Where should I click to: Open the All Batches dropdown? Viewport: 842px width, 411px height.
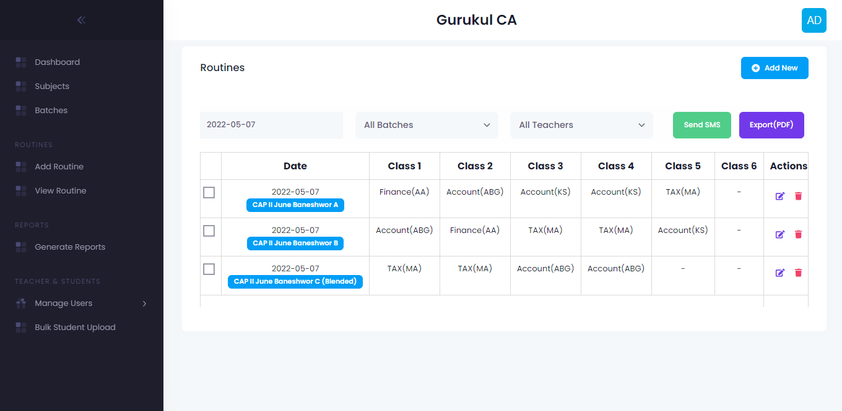click(426, 125)
